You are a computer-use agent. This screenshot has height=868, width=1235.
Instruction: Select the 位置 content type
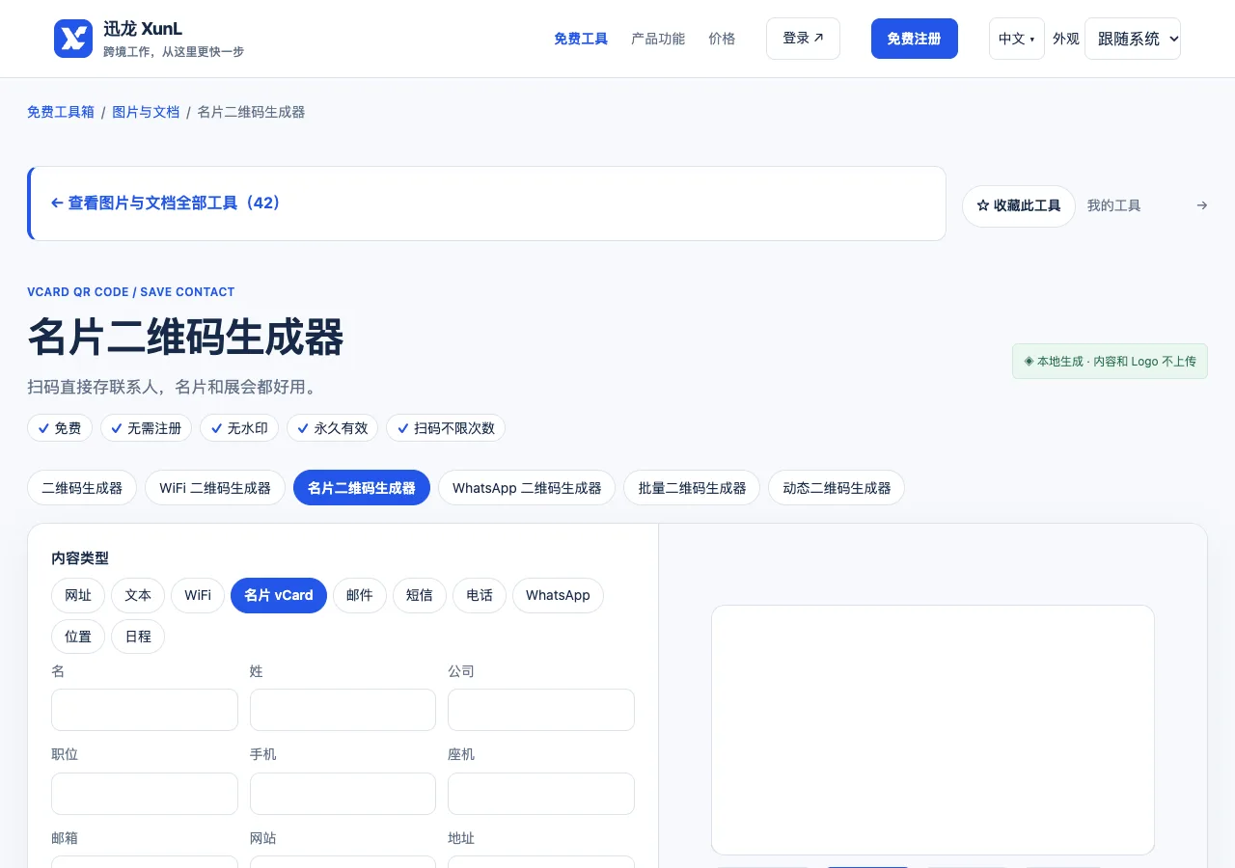78,637
